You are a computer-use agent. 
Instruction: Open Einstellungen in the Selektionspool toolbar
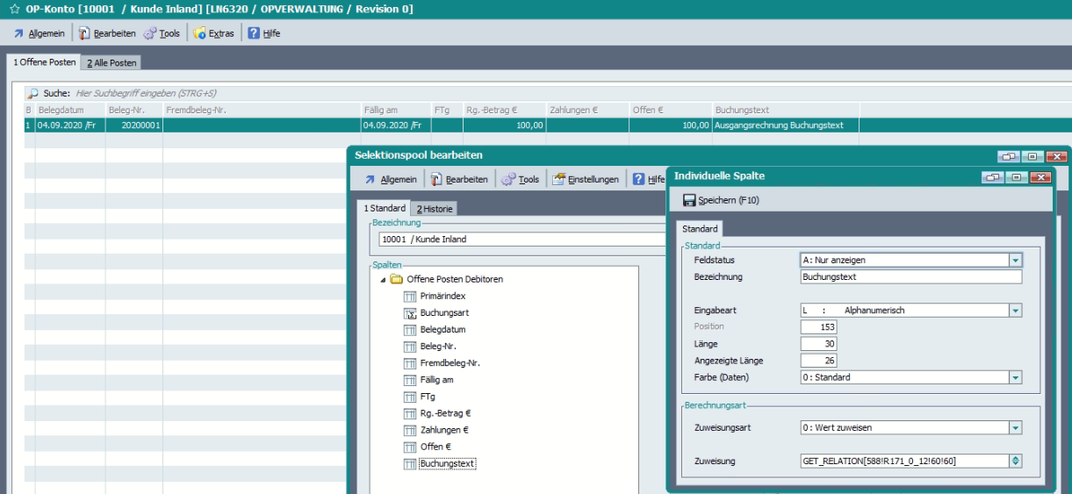pyautogui.click(x=586, y=180)
